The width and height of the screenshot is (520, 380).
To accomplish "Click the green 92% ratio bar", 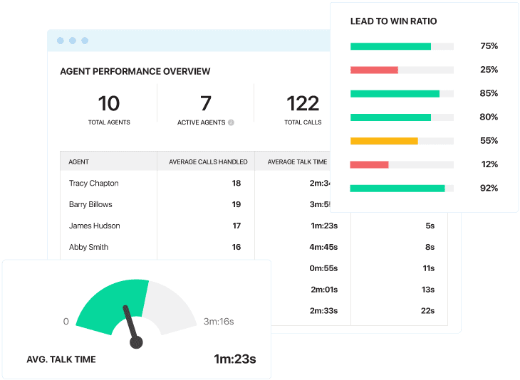I will tap(397, 189).
